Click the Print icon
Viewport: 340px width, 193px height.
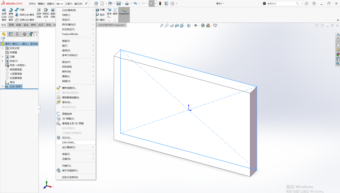coord(127,3)
